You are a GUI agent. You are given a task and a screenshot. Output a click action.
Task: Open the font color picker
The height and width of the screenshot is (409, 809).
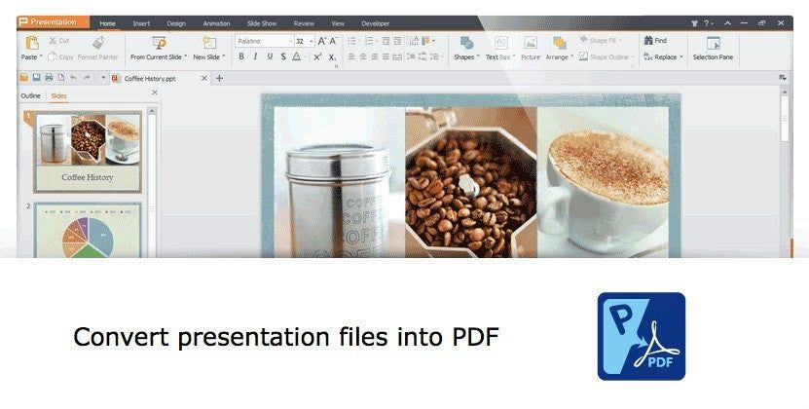tap(297, 57)
